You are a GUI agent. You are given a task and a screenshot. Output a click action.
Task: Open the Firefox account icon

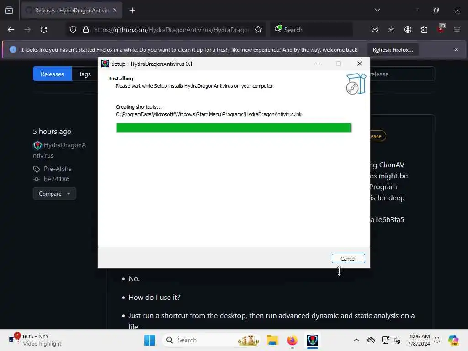408,30
